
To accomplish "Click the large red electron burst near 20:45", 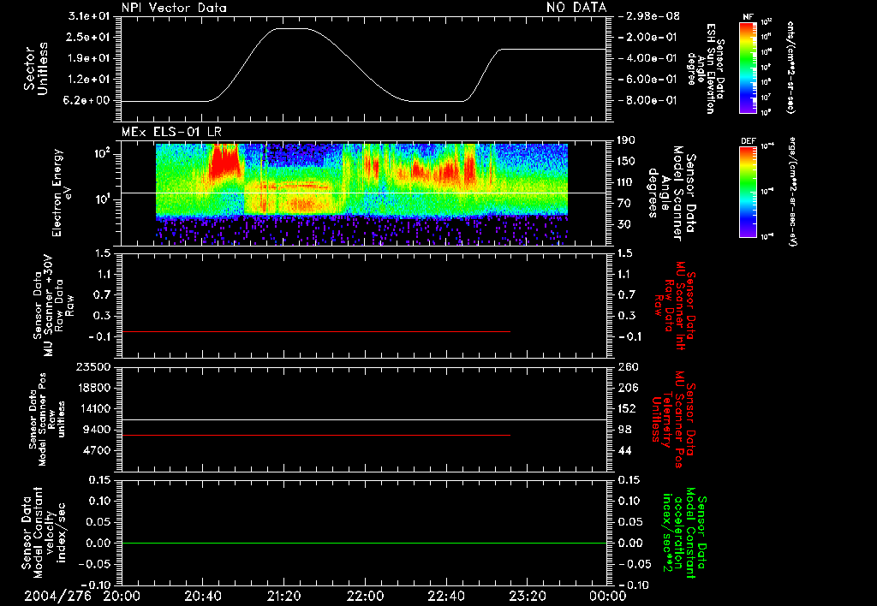I will pyautogui.click(x=225, y=162).
